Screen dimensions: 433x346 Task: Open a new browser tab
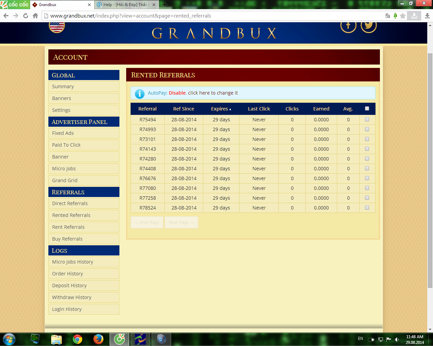click(165, 5)
